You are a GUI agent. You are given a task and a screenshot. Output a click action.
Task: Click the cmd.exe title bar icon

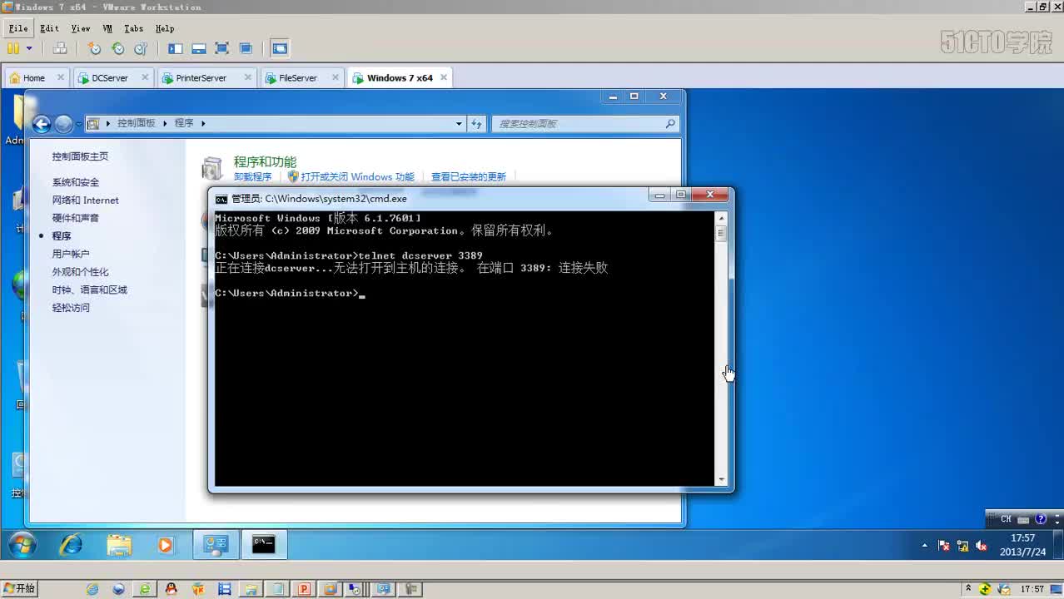[221, 199]
